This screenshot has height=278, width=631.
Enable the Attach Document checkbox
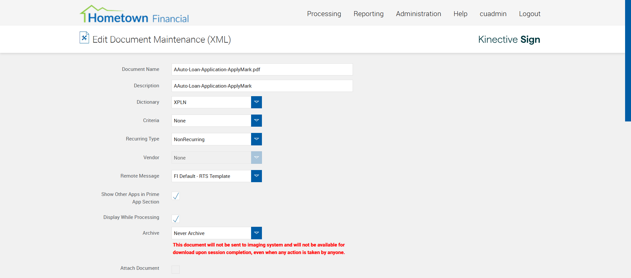[176, 269]
